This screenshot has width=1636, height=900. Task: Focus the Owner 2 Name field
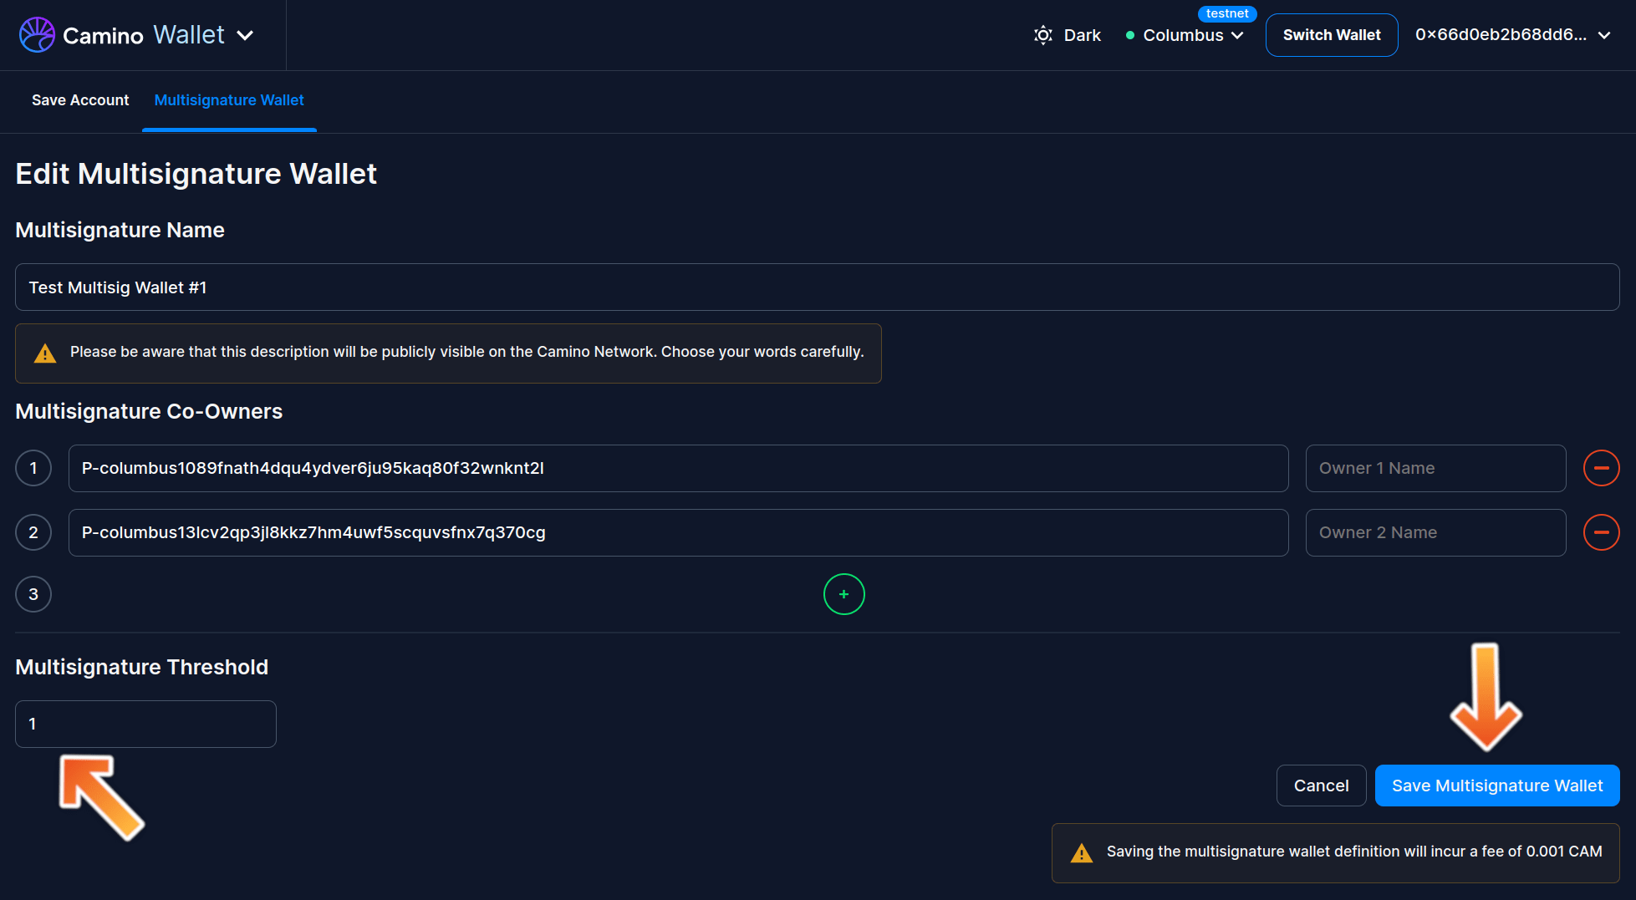tap(1435, 532)
